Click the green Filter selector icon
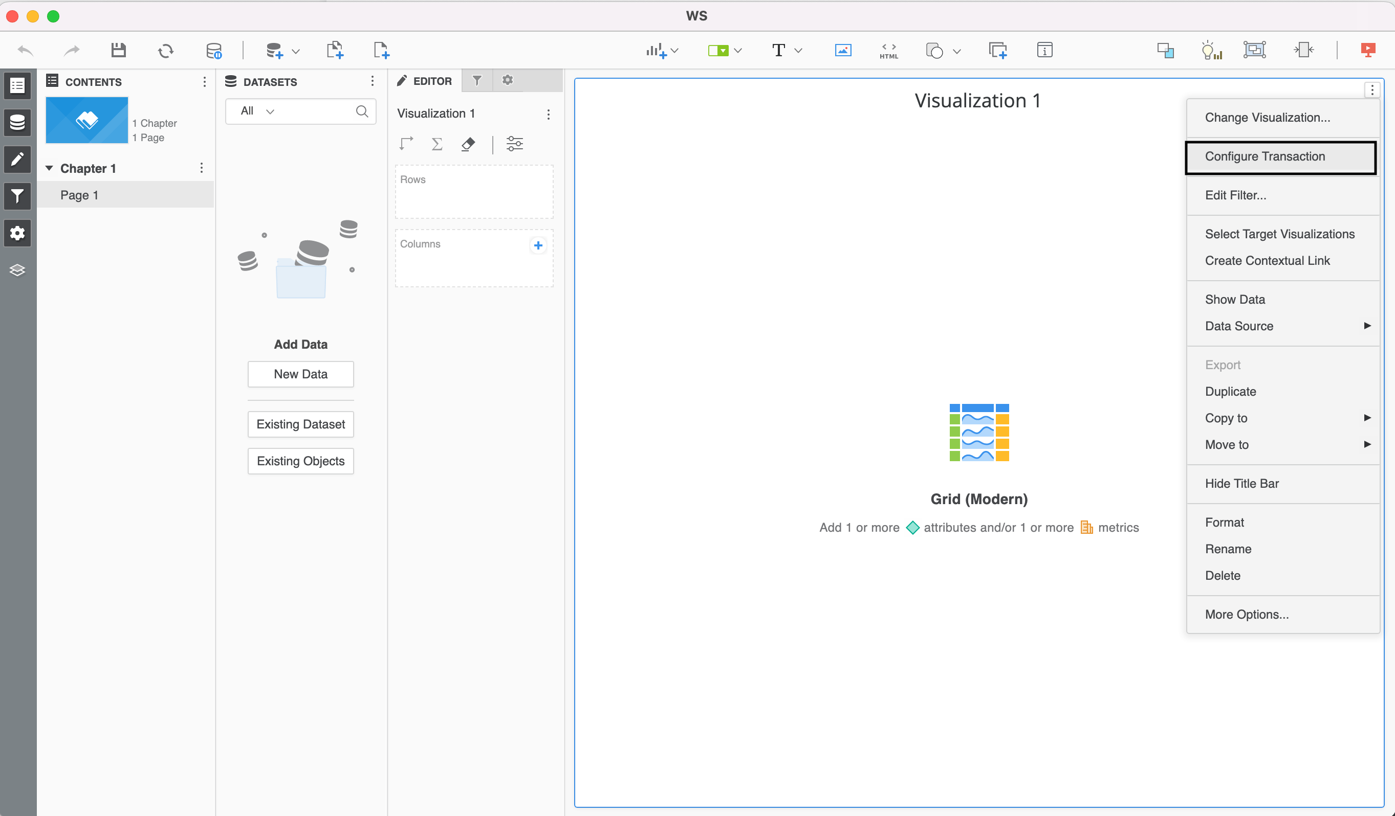 (718, 50)
